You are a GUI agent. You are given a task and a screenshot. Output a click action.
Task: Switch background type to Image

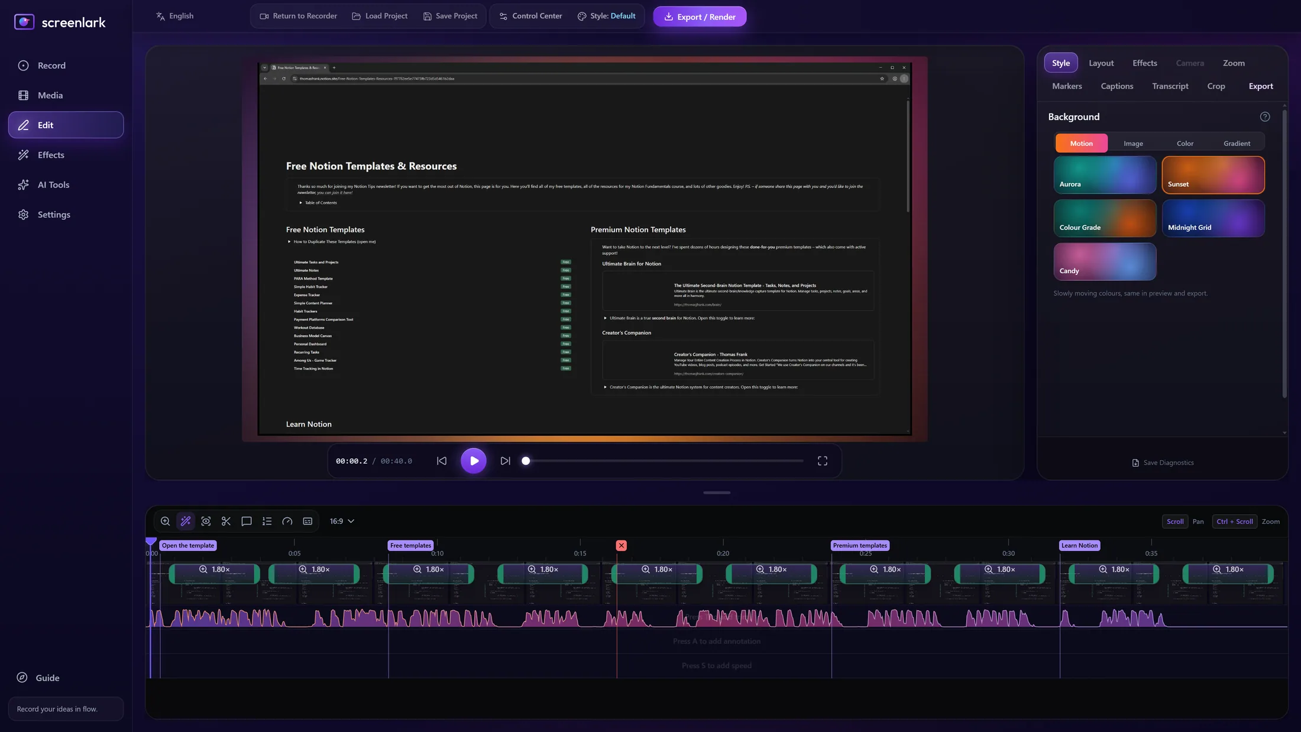click(x=1133, y=144)
